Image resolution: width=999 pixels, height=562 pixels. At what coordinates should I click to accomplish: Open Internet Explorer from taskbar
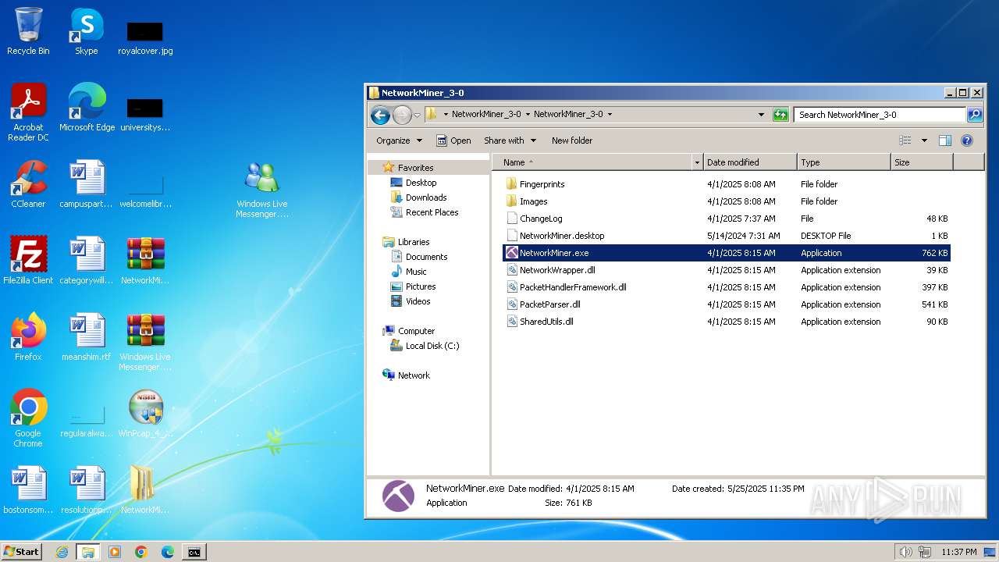[62, 552]
